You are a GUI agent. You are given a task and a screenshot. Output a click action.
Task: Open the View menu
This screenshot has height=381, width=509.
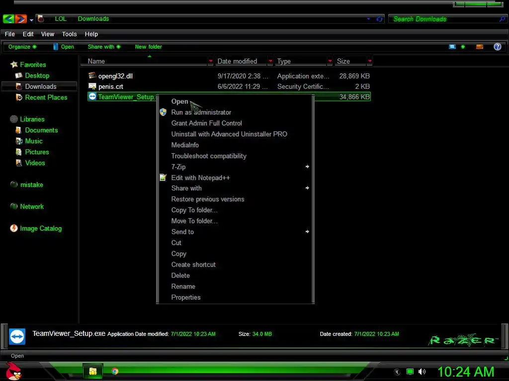click(47, 34)
